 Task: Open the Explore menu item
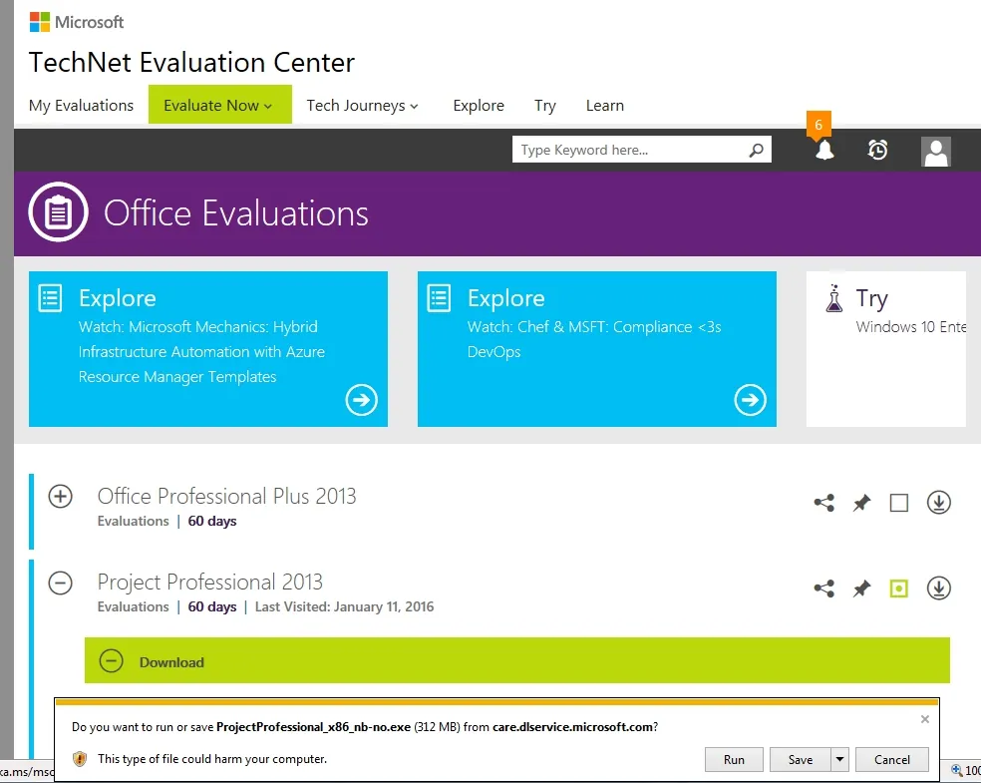pyautogui.click(x=479, y=105)
